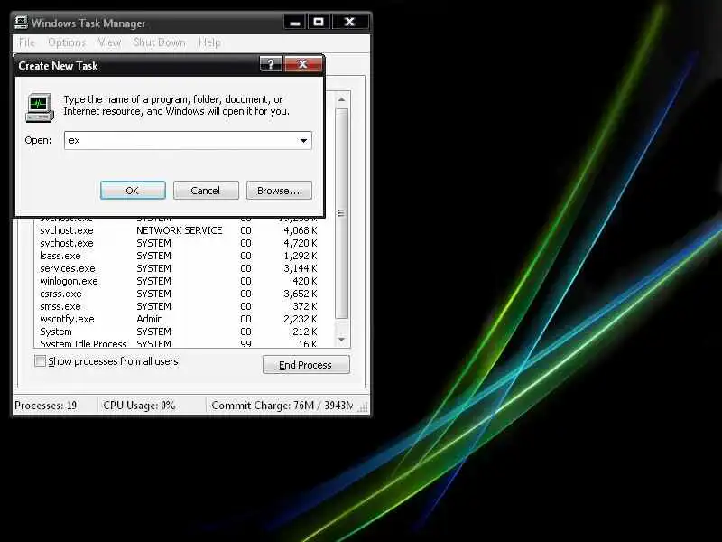Click the Processes: 19 status bar entry
This screenshot has height=542, width=722.
[x=46, y=406]
